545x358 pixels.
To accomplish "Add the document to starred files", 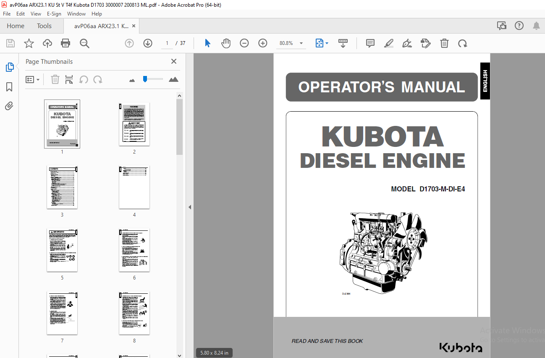I will pos(29,43).
